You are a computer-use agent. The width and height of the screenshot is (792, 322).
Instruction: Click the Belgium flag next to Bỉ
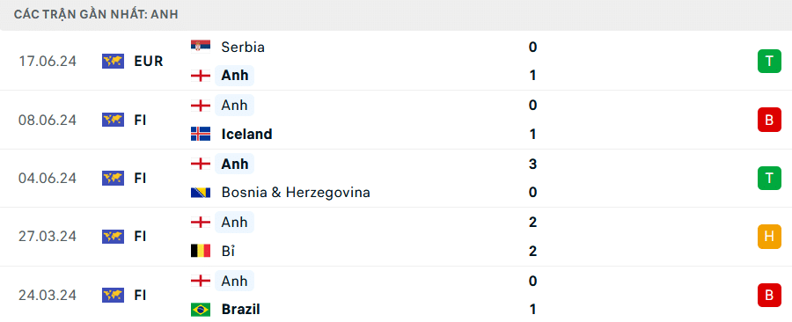pyautogui.click(x=201, y=251)
